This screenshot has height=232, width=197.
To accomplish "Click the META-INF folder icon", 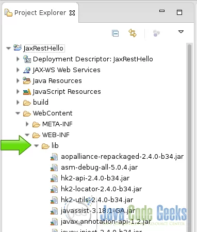I will (x=36, y=124).
